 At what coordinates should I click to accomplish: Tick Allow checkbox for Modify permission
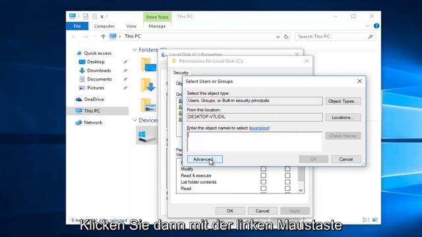264,169
